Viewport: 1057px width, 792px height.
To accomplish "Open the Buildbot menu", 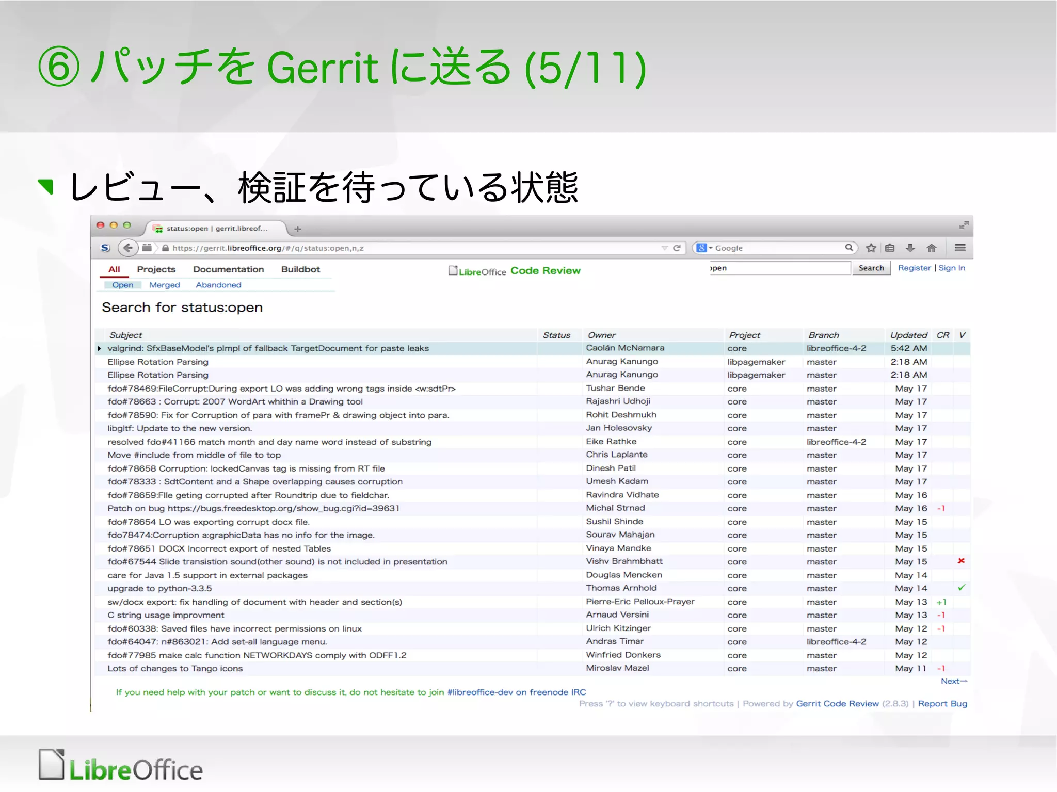I will coord(300,269).
